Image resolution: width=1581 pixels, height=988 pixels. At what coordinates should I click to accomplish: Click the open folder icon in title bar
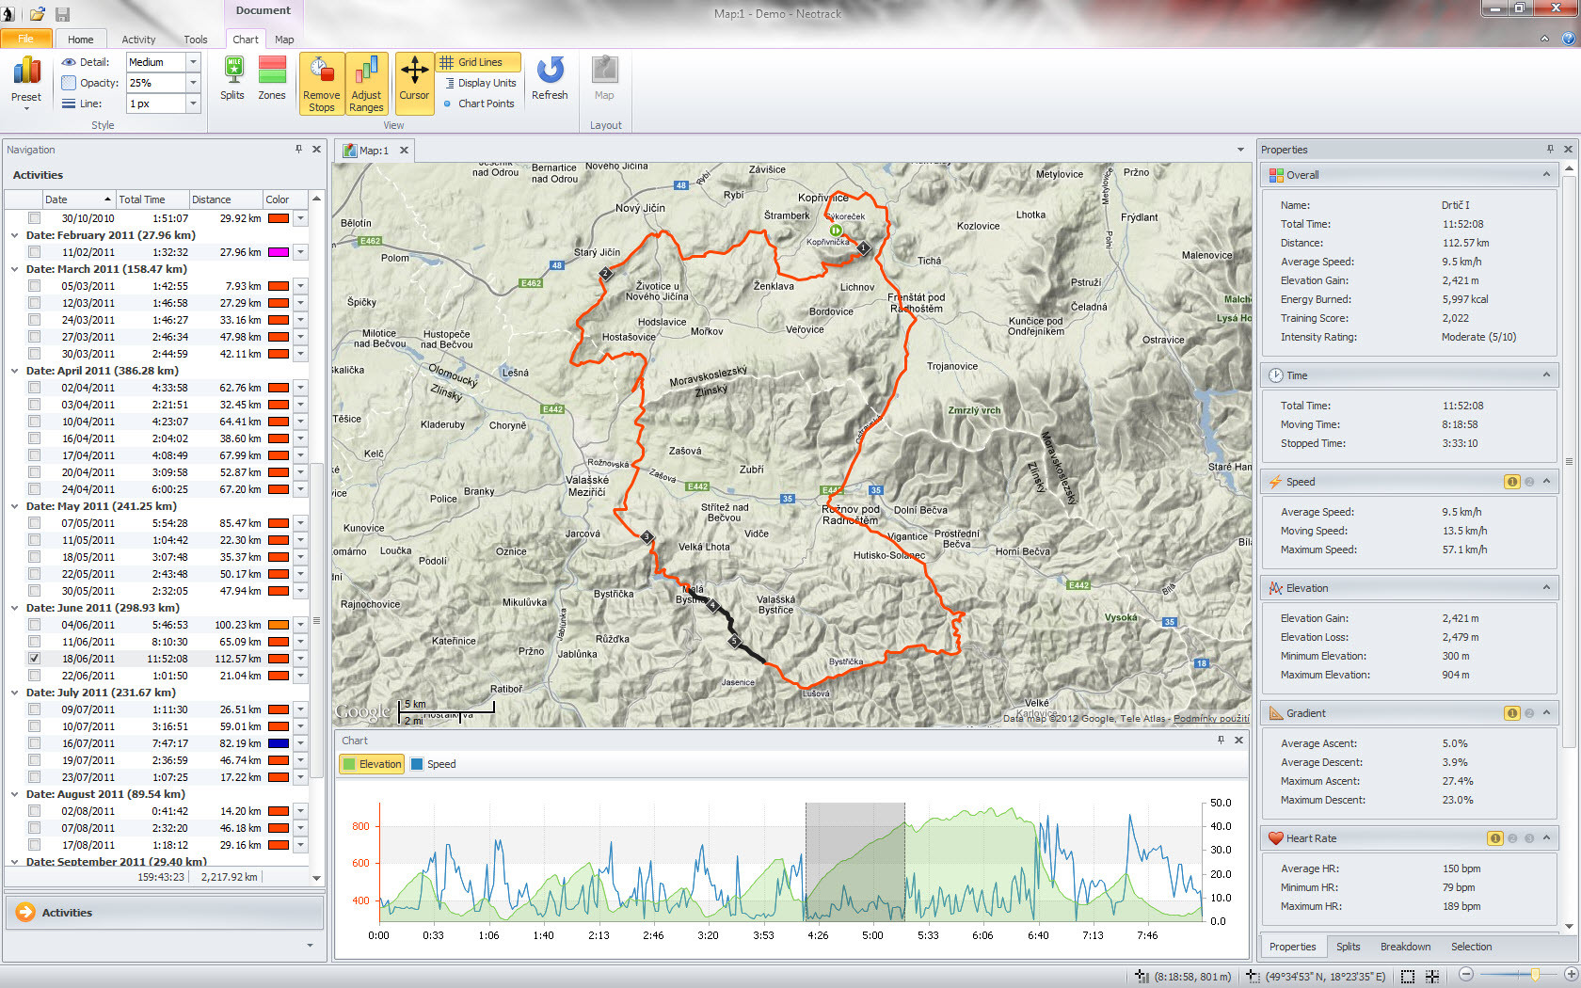pyautogui.click(x=38, y=14)
